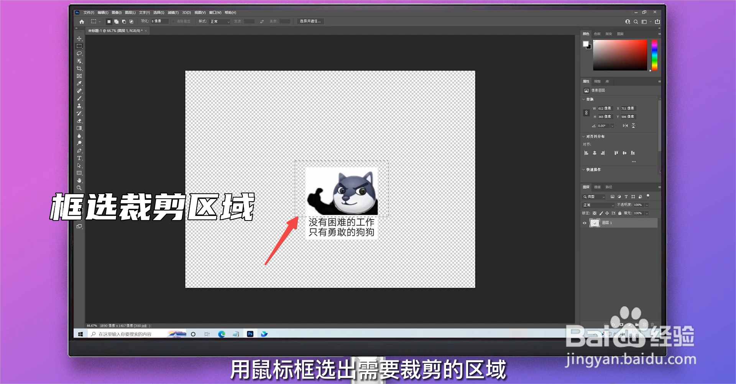
Task: Select the Crop tool
Action: 79,69
